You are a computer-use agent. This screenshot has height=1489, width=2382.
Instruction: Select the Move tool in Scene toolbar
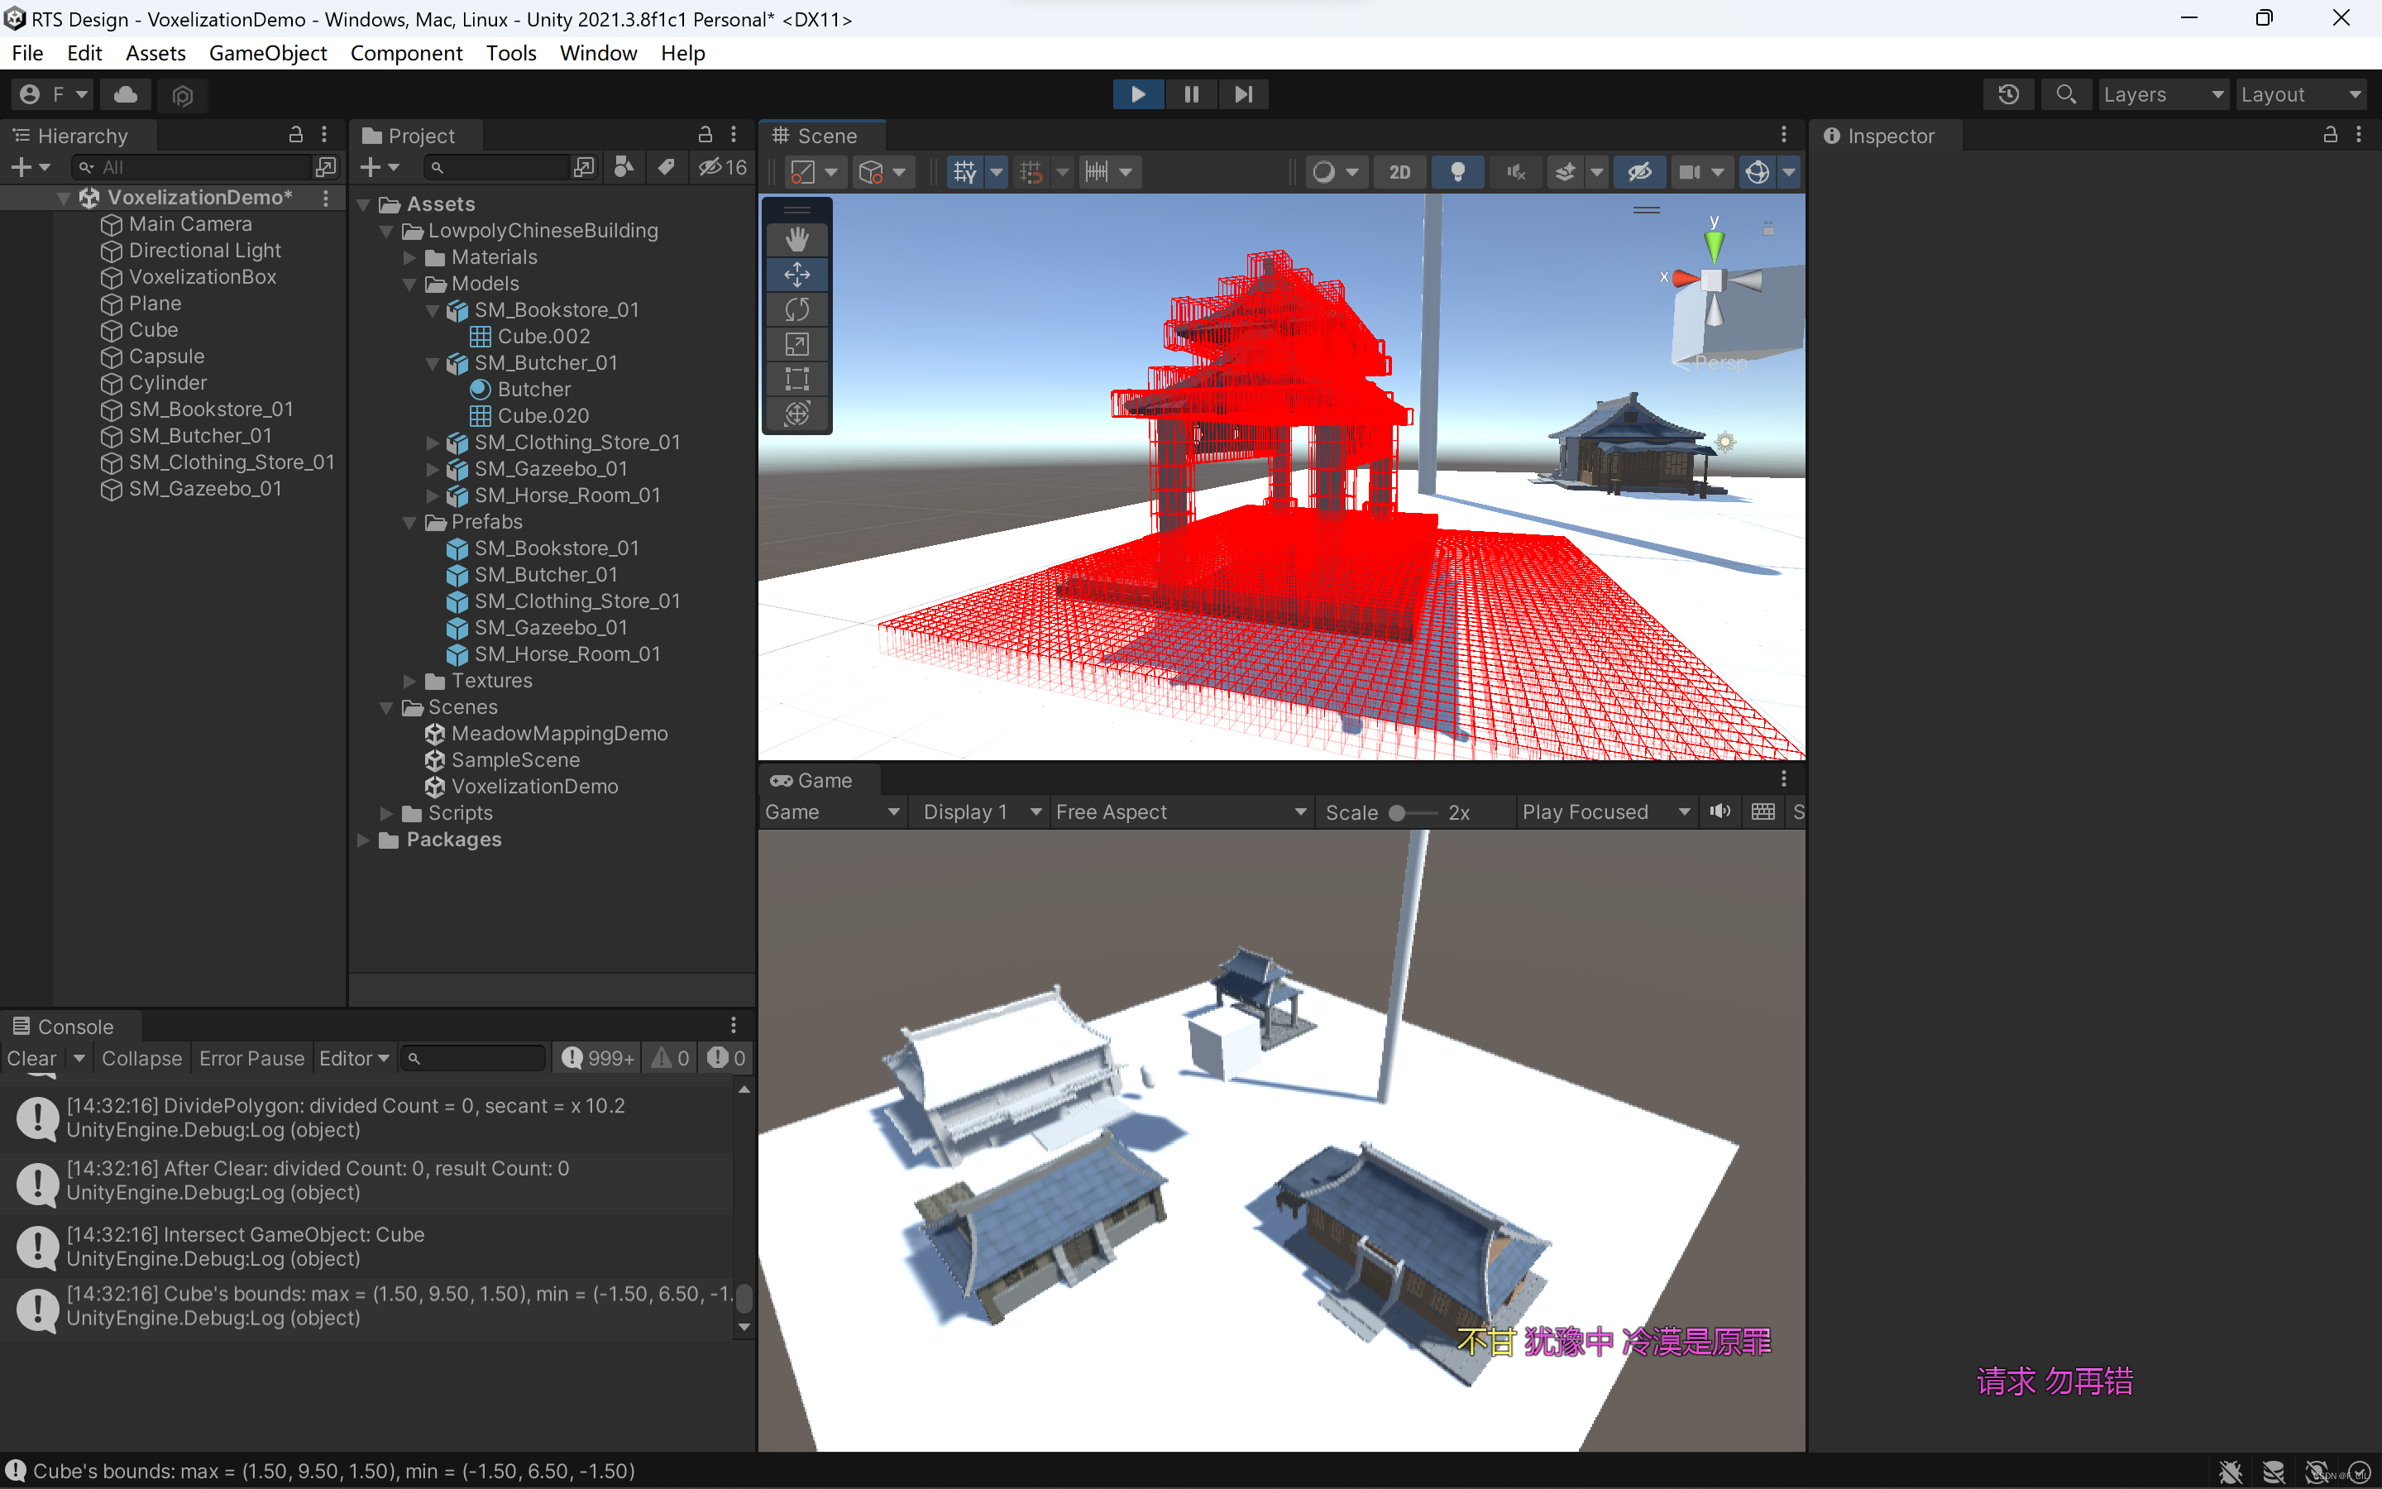pyautogui.click(x=797, y=275)
